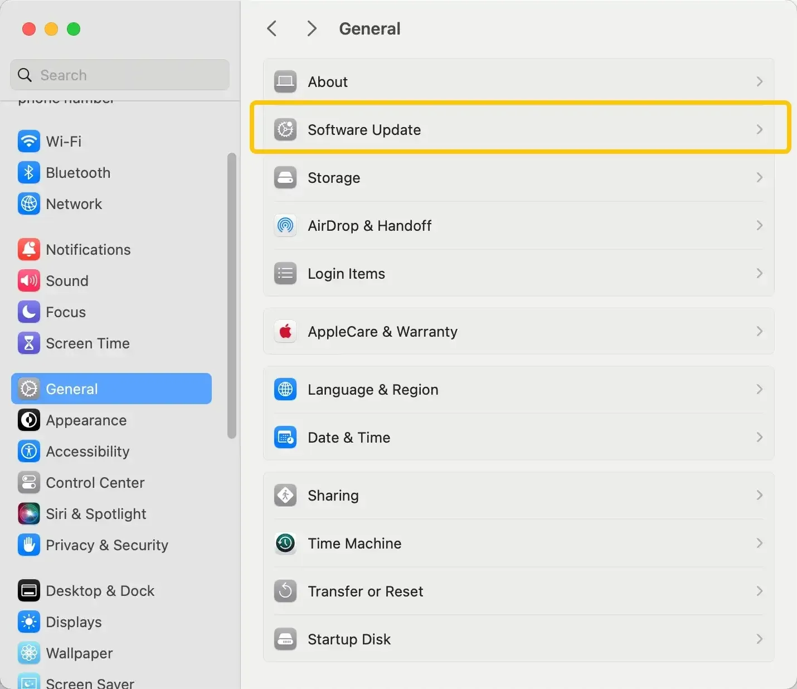Click the Storage drive icon
Viewport: 797px width, 689px height.
pyautogui.click(x=285, y=177)
